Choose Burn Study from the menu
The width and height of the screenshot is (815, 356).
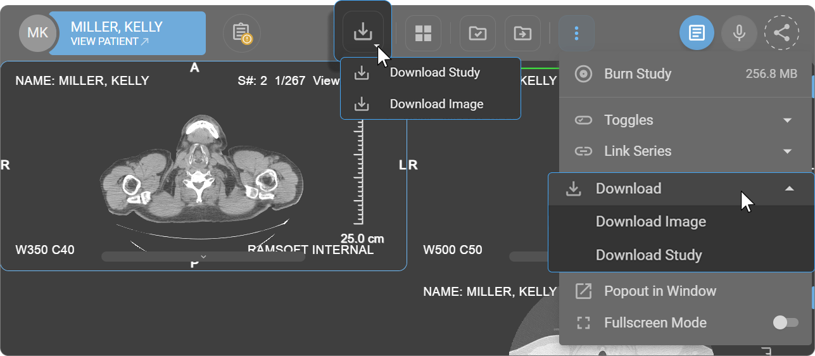(685, 74)
